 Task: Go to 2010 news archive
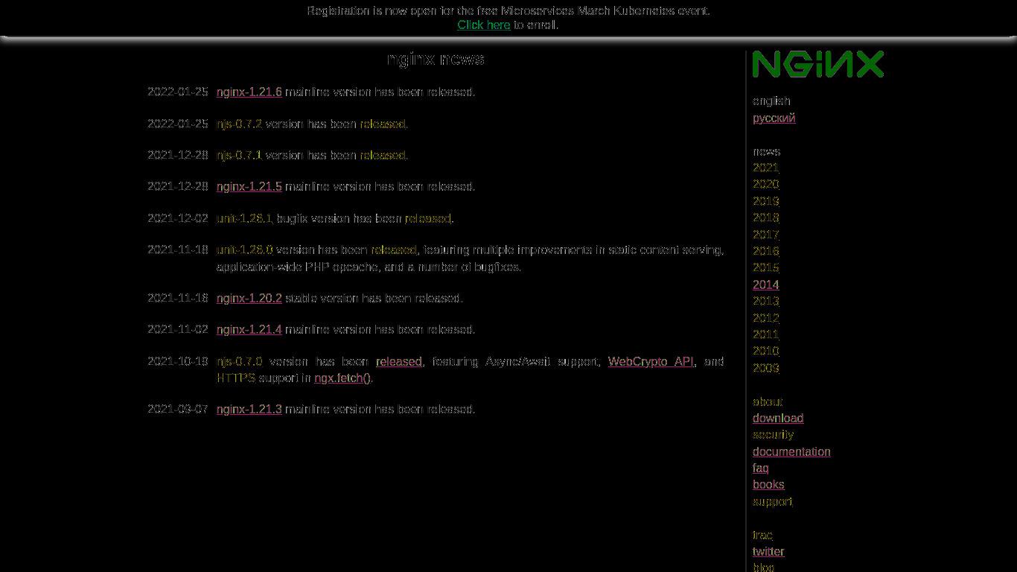765,352
